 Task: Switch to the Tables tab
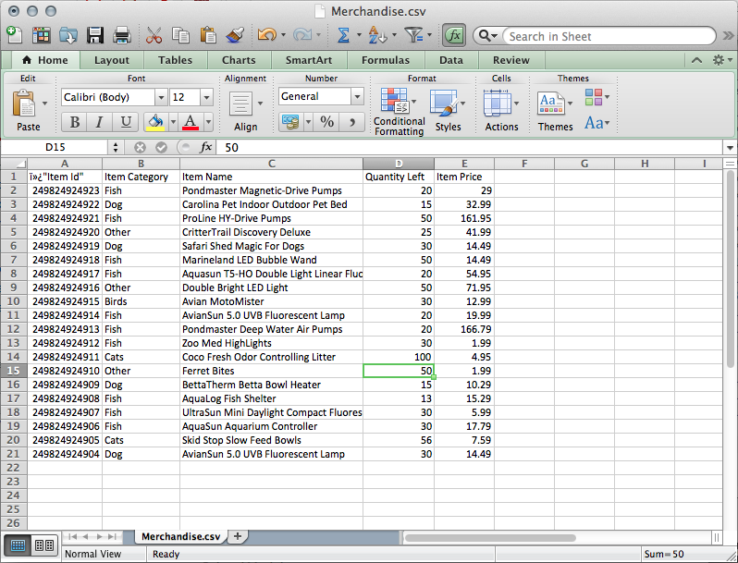[175, 60]
